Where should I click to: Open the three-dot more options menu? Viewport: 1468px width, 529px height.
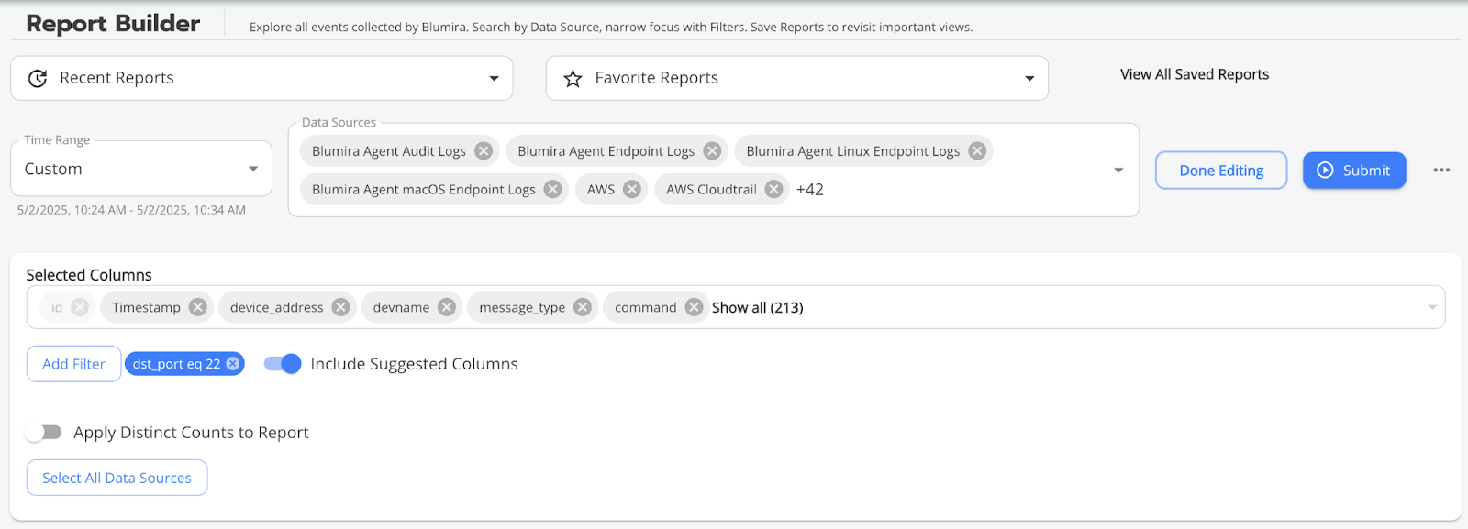tap(1441, 170)
